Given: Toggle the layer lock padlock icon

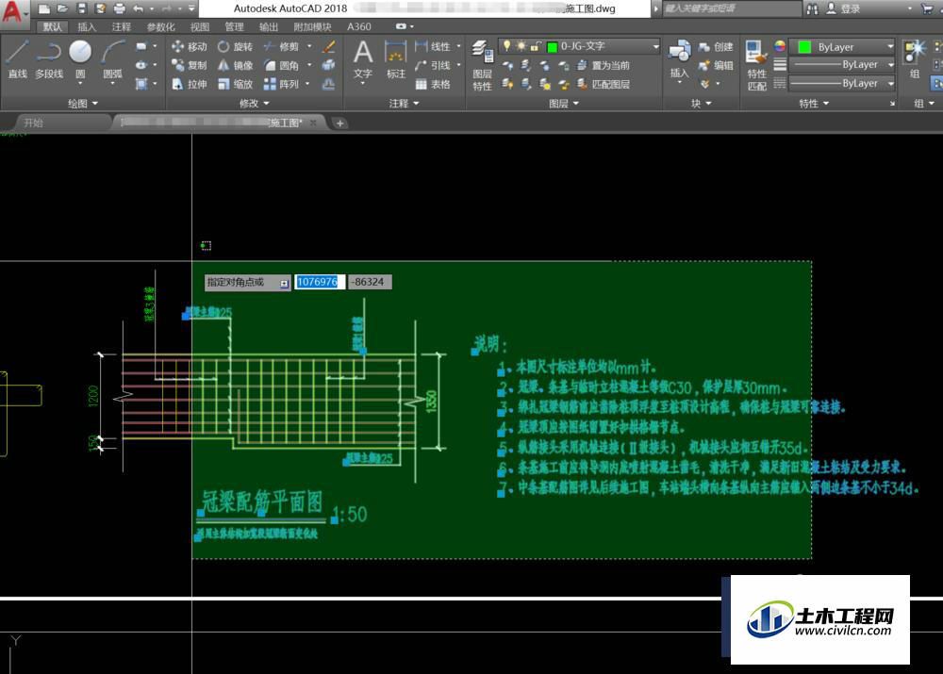Looking at the screenshot, I should pos(535,46).
